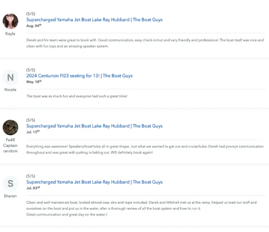Click the reviewer name Kayla
The width and height of the screenshot is (269, 232).
tap(10, 33)
